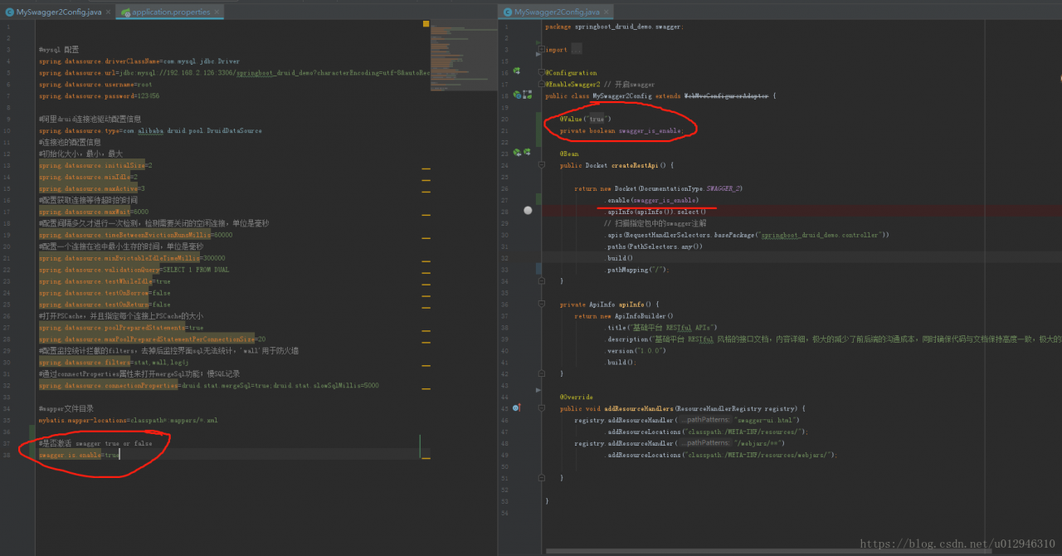Screen dimensions: 1062x556
Task: Click the horizontal scrollbar of the Java editor
Action: tap(747, 550)
